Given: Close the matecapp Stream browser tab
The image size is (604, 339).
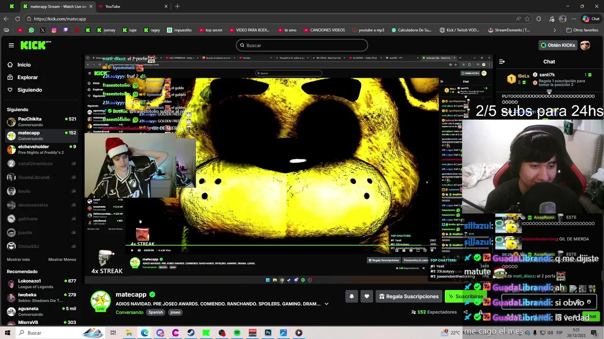Looking at the screenshot, I should click(91, 6).
